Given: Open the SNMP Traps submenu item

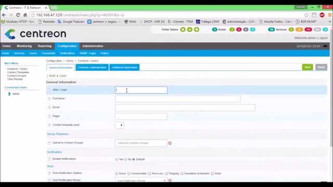Looking at the screenshot, I should click(88, 53).
